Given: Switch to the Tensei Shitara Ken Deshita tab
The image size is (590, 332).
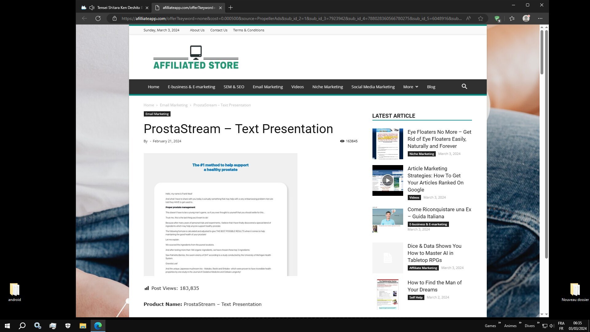Looking at the screenshot, I should [120, 8].
